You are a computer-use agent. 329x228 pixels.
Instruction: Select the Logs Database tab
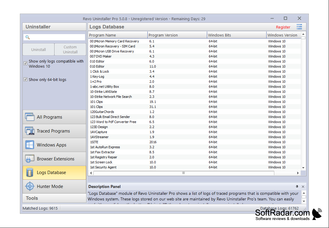coord(54,173)
